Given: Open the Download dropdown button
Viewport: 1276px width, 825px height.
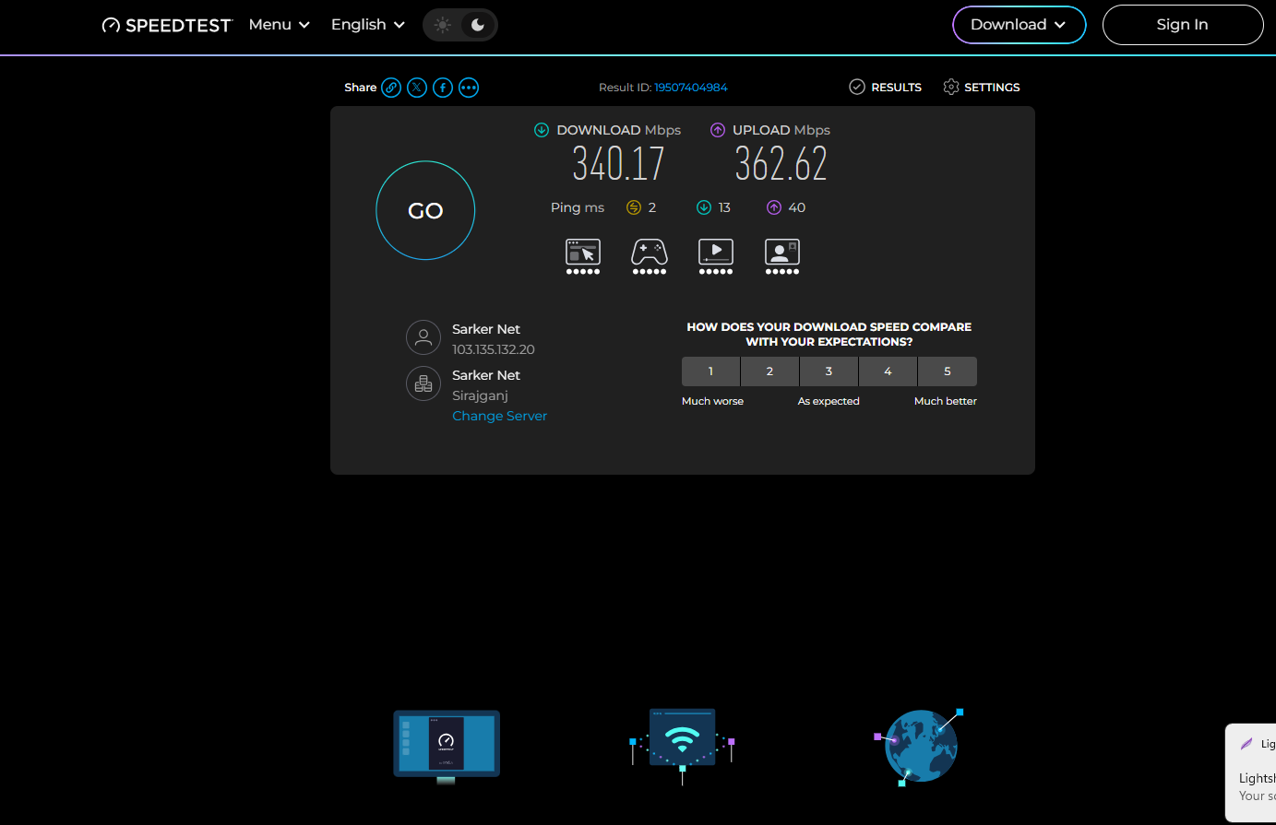Looking at the screenshot, I should tap(1019, 25).
